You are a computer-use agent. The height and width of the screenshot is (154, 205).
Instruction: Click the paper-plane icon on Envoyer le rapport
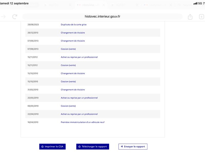pyautogui.click(x=122, y=147)
